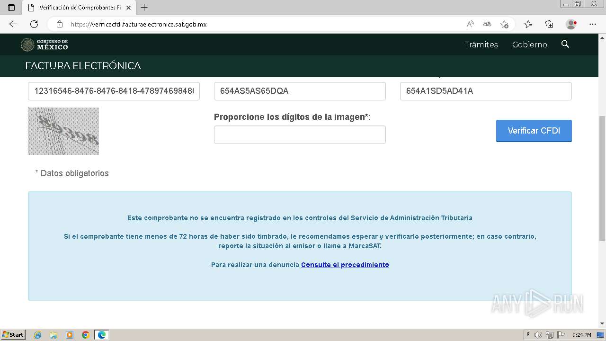606x341 pixels.
Task: Open a new tab with plus icon
Action: point(144,8)
